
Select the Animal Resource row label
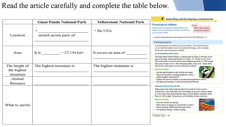pyautogui.click(x=17, y=81)
